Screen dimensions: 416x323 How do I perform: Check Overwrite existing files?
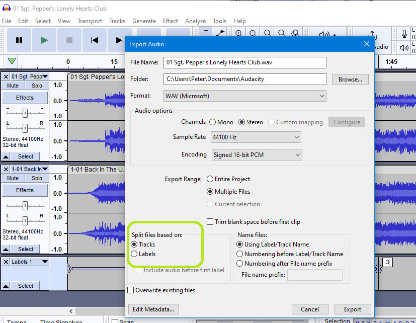point(131,290)
